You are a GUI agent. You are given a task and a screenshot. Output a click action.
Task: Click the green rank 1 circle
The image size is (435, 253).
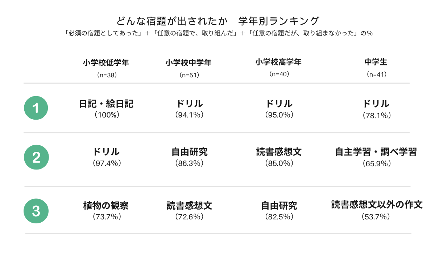[x=36, y=108]
